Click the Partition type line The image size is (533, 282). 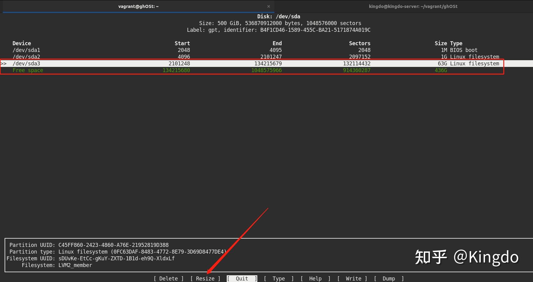pos(118,252)
